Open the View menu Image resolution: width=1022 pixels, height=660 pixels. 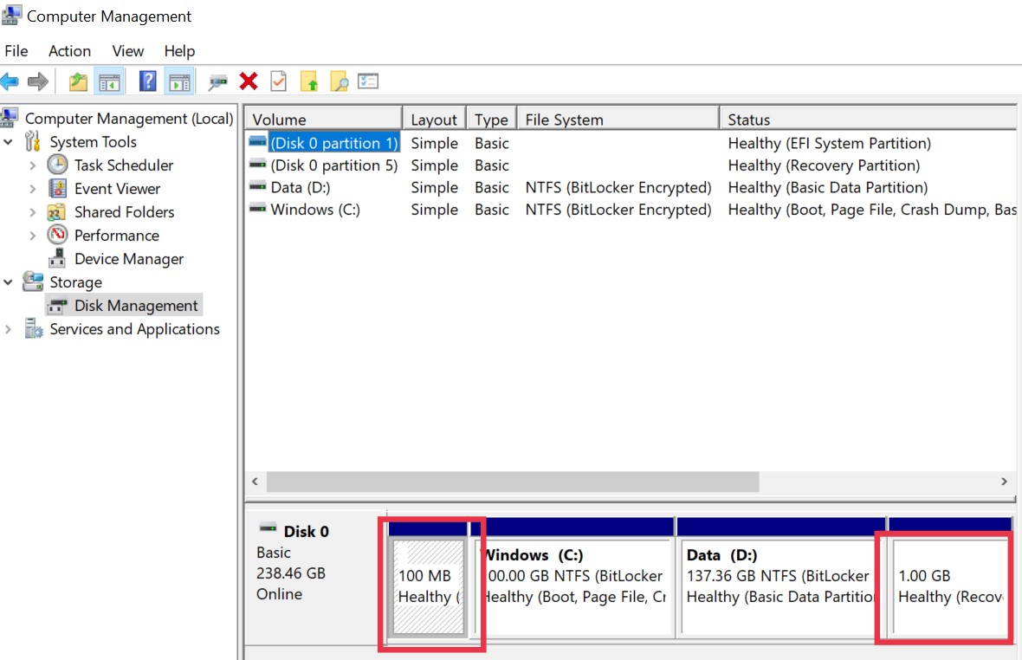point(127,51)
